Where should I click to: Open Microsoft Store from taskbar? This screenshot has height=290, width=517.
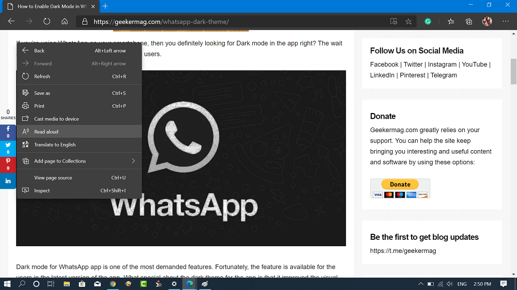pyautogui.click(x=82, y=284)
